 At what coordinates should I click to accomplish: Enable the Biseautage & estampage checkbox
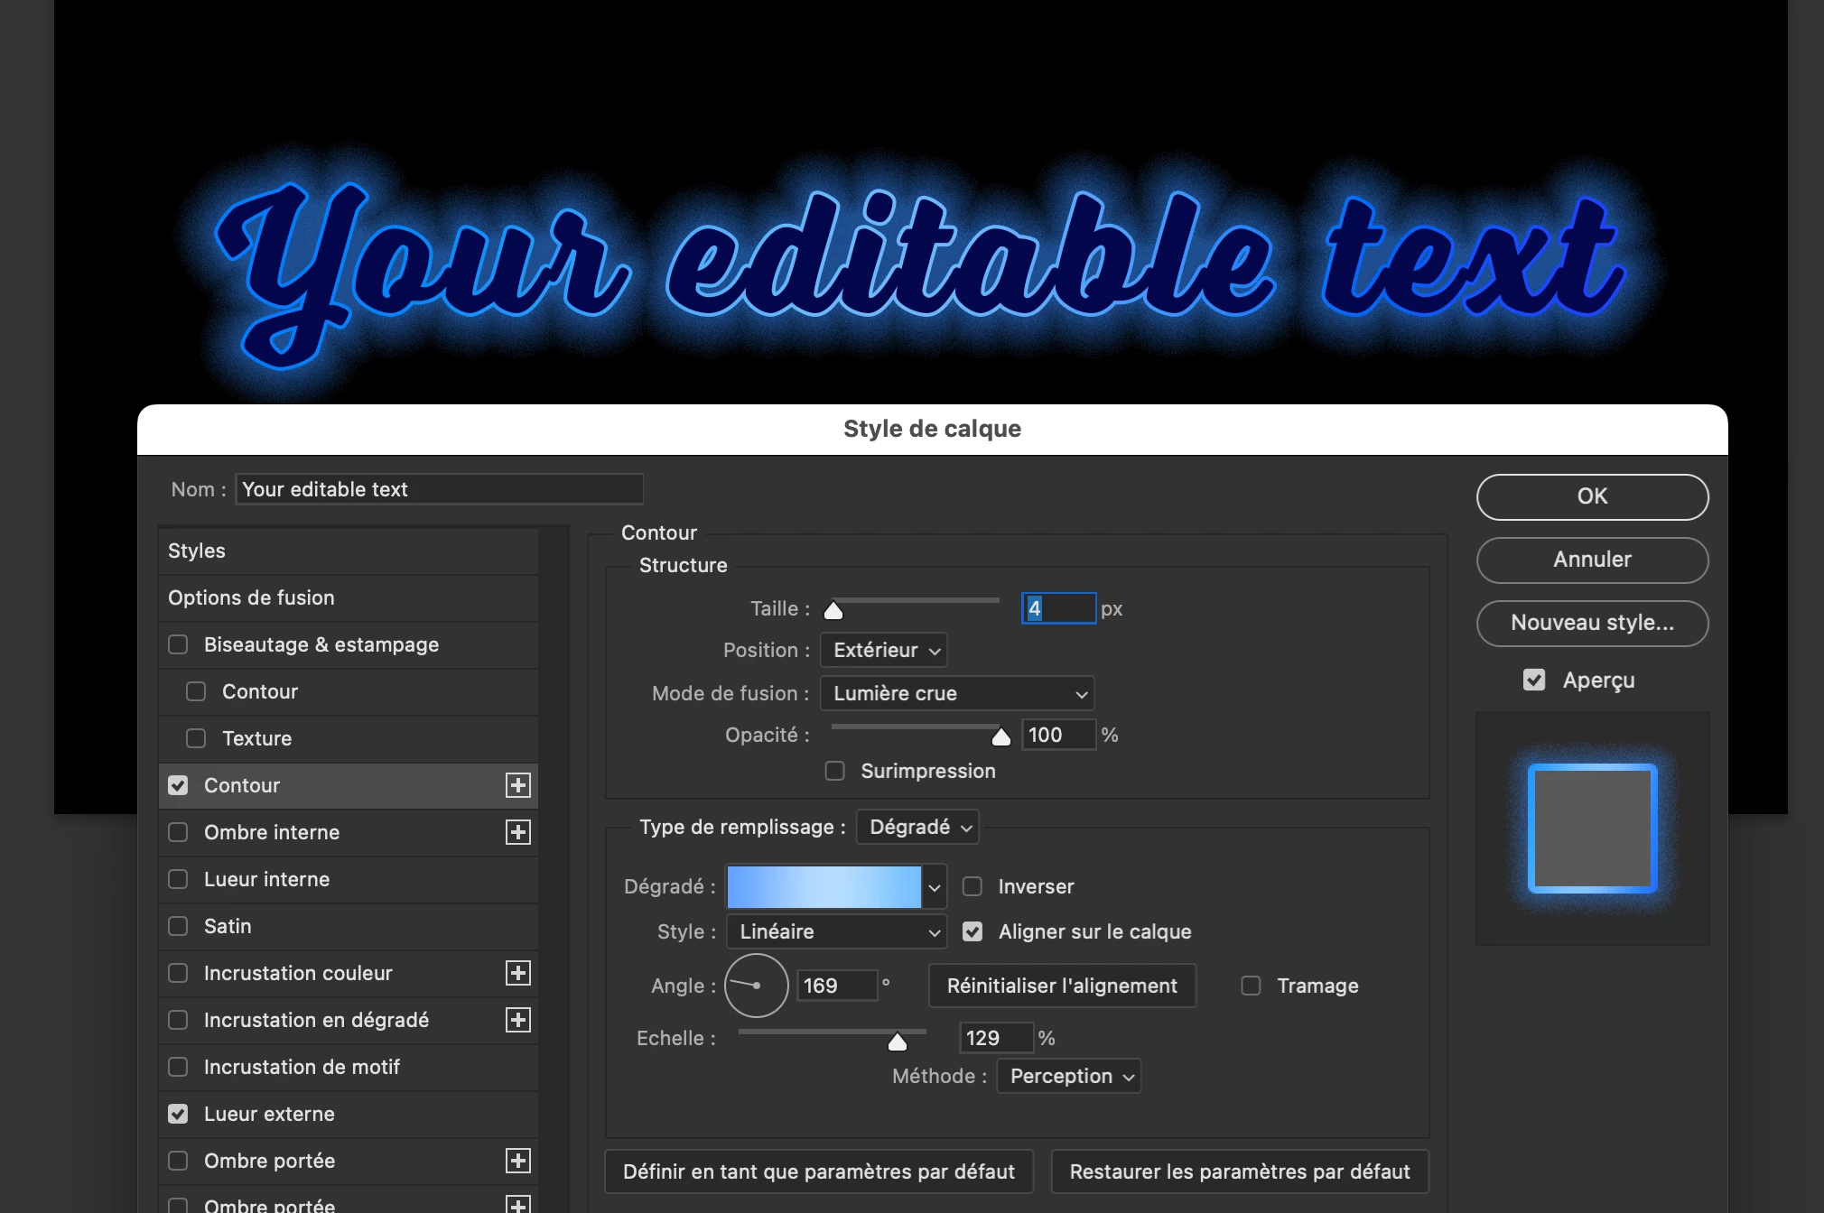pyautogui.click(x=178, y=644)
